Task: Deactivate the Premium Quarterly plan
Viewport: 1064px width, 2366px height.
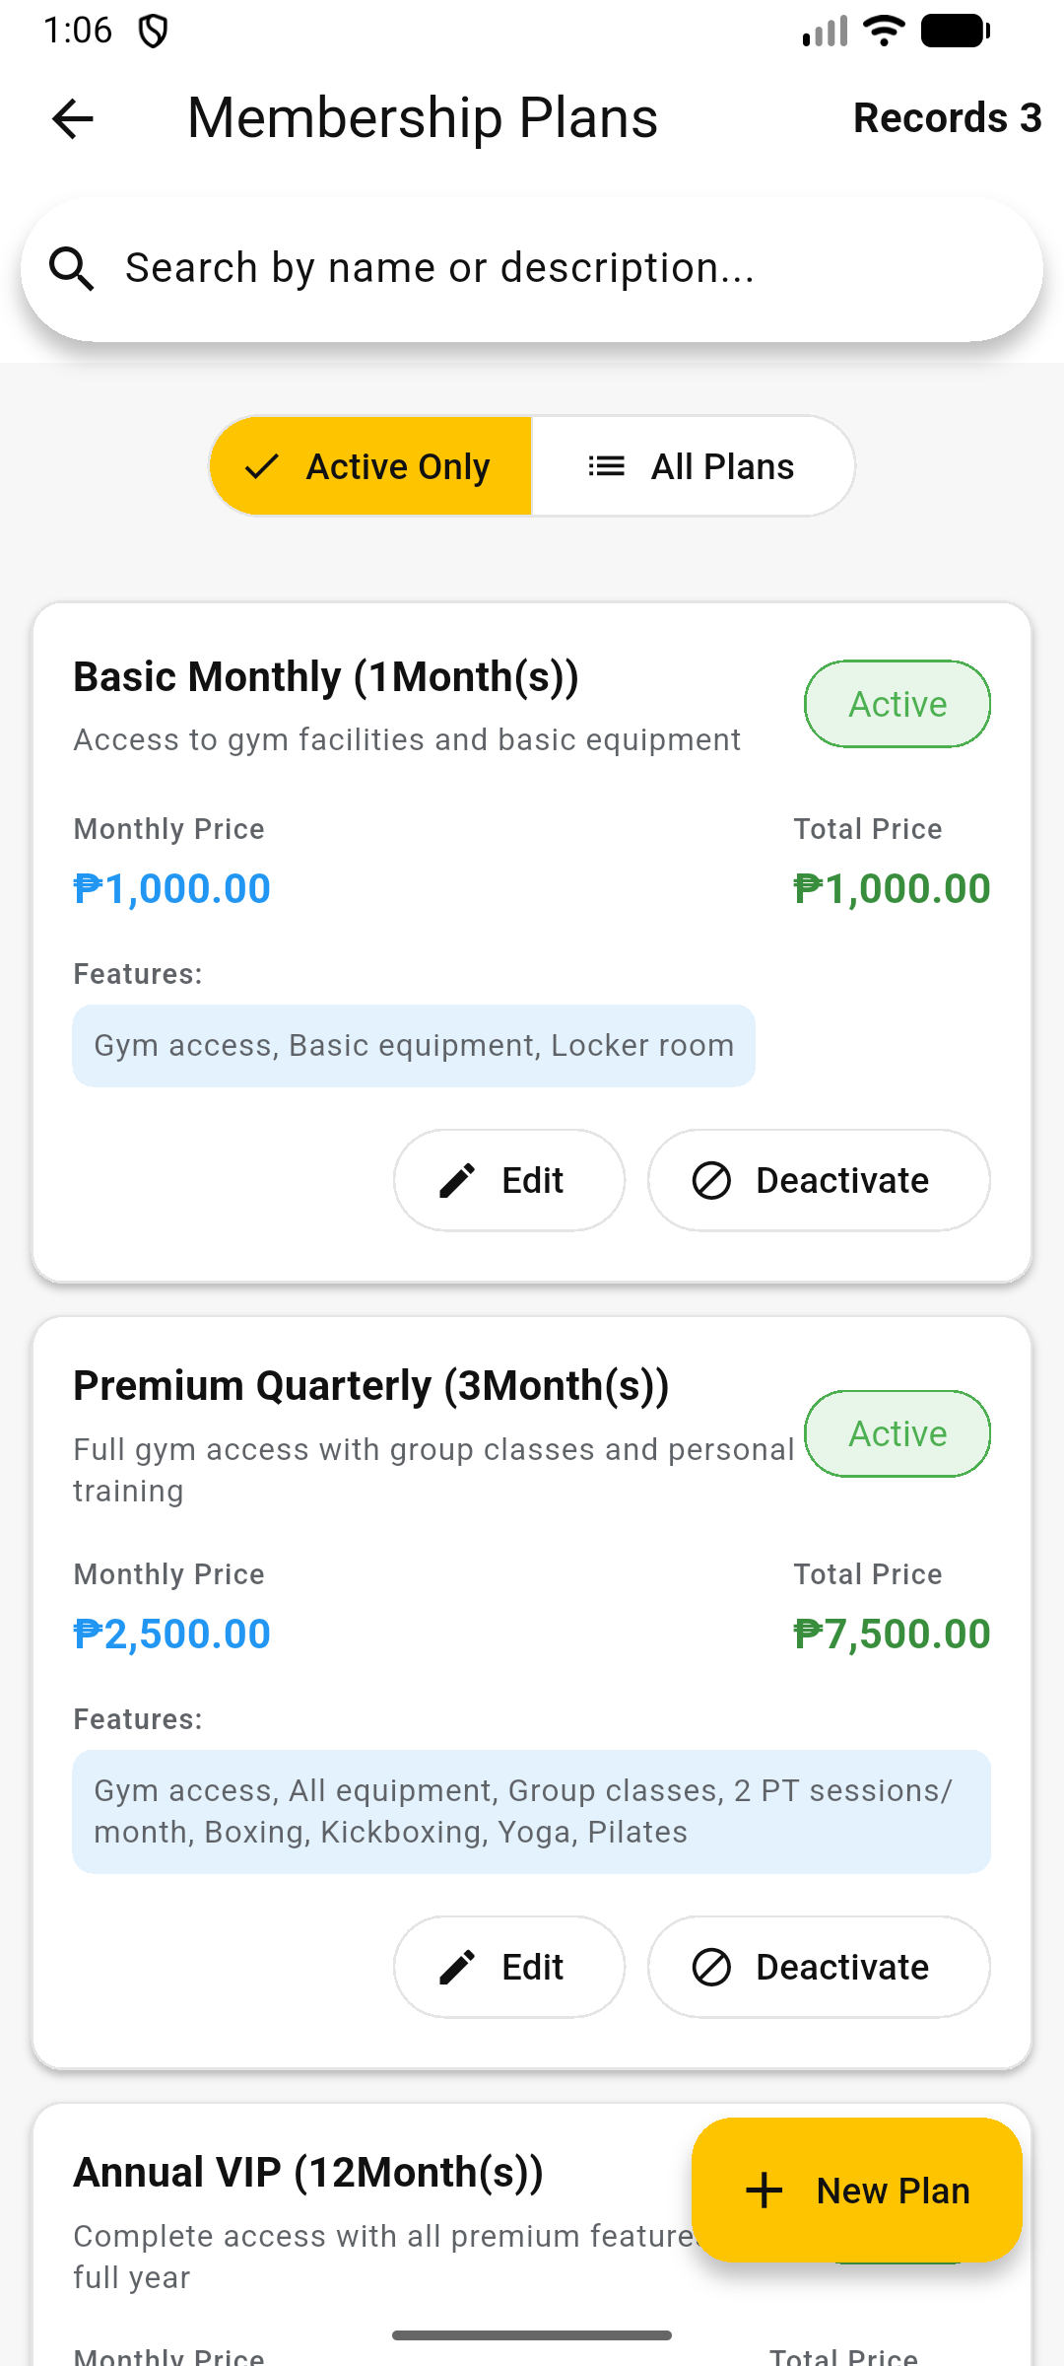Action: tap(819, 1967)
